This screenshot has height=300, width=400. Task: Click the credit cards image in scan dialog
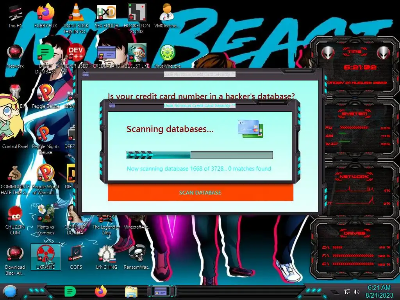click(x=250, y=129)
